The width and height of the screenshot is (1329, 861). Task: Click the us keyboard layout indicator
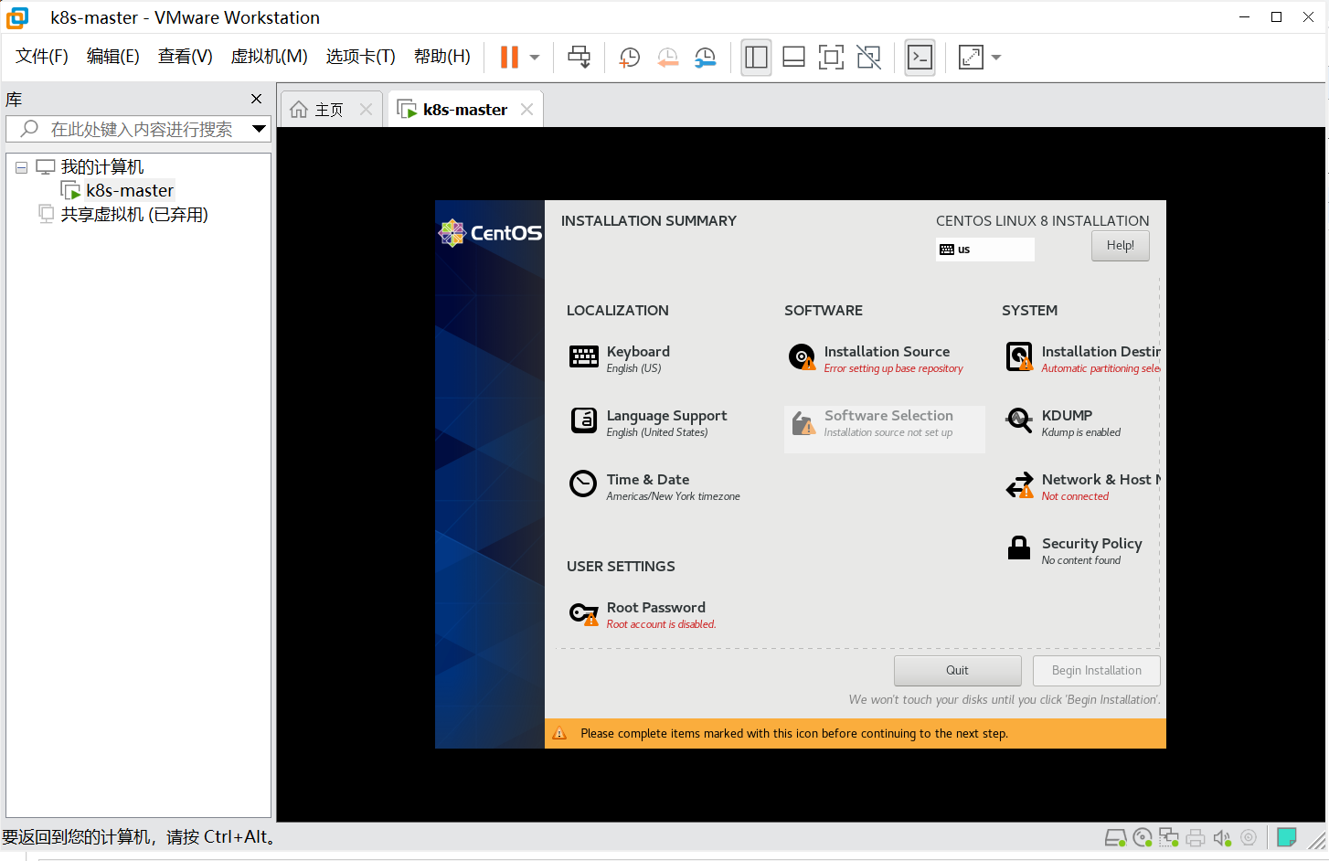pyautogui.click(x=985, y=250)
